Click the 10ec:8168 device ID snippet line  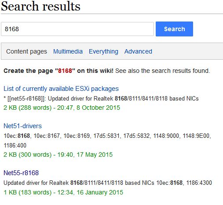tap(107, 136)
